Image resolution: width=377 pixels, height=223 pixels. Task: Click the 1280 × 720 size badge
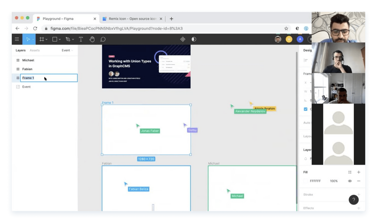coord(146,159)
